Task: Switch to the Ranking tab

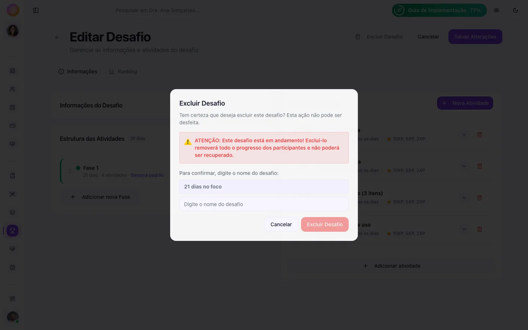Action: pyautogui.click(x=123, y=71)
